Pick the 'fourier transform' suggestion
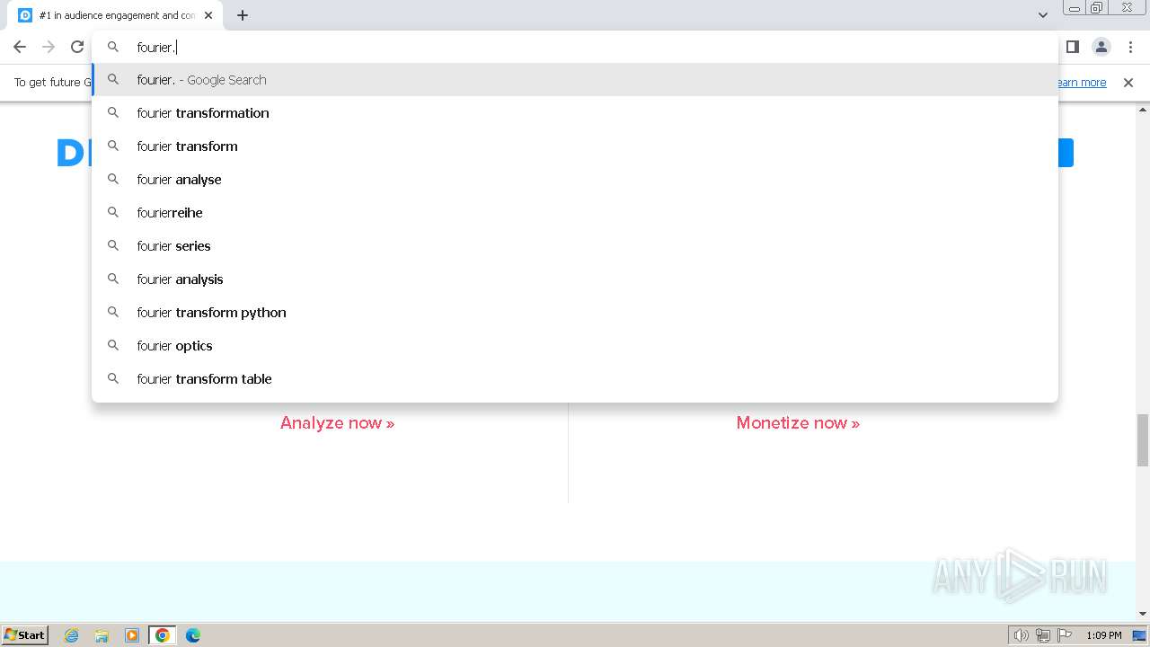Image resolution: width=1150 pixels, height=647 pixels. pyautogui.click(x=575, y=146)
